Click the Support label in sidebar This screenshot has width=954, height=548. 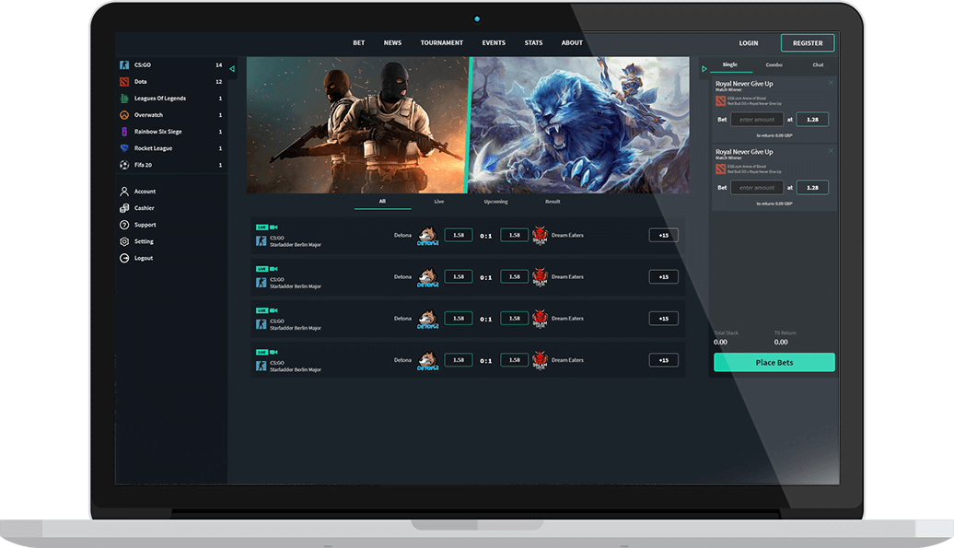point(145,225)
